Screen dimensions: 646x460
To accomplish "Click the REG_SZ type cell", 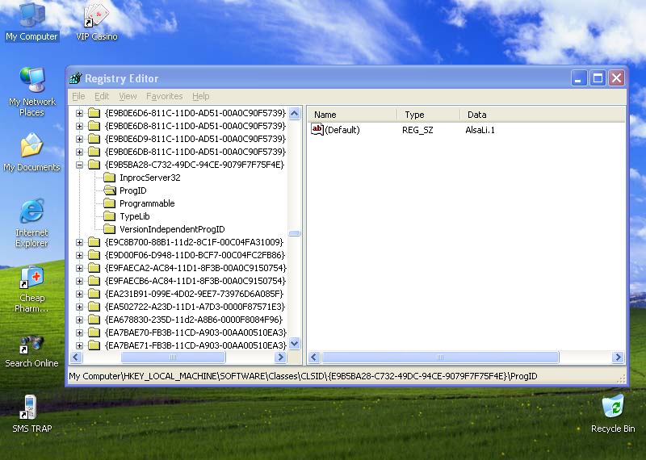I will point(417,130).
